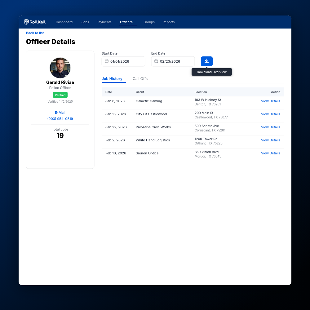Click city line Denton, TX 76201

[x=208, y=104]
